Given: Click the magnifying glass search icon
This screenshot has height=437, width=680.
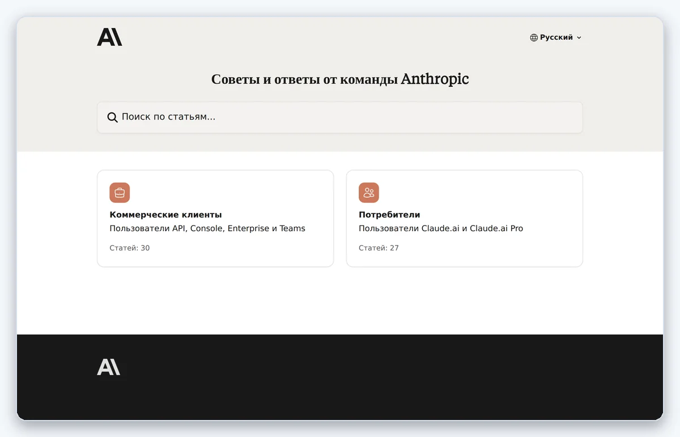Looking at the screenshot, I should (113, 117).
